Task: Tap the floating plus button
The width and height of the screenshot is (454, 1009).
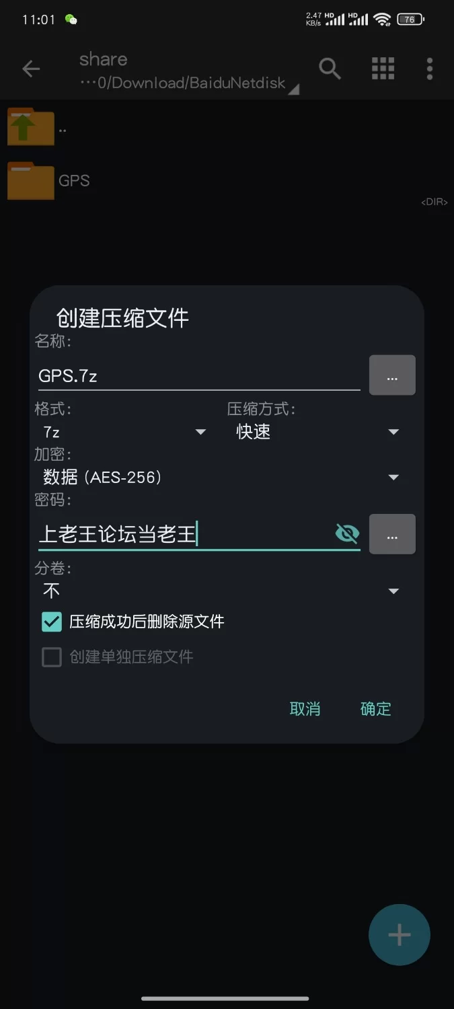Action: [x=399, y=935]
